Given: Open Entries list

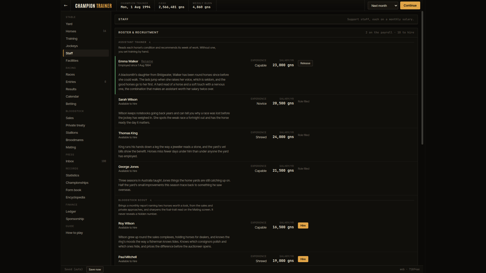Looking at the screenshot, I should click(86, 82).
